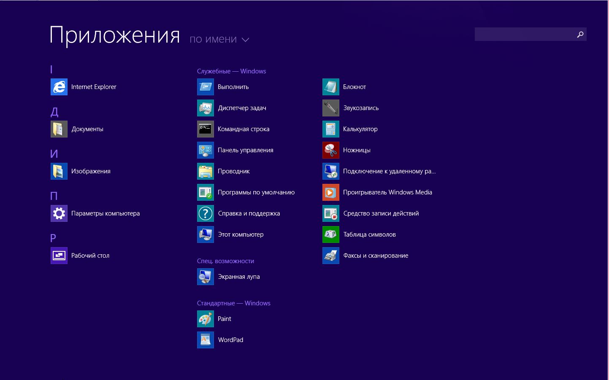Launch the Командная строка icon
The image size is (609, 380).
pos(206,129)
